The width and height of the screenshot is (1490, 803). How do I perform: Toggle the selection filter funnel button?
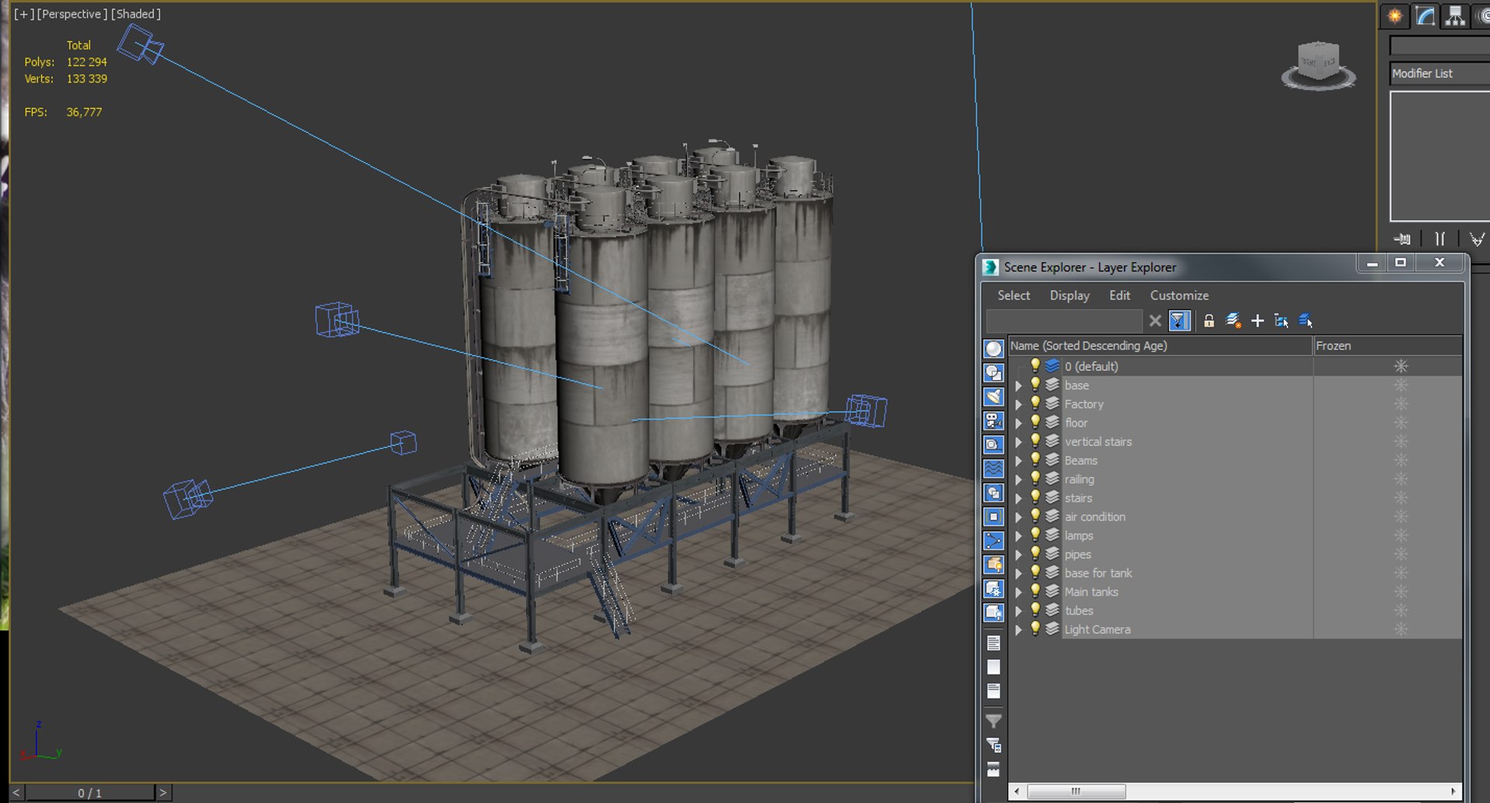point(1180,320)
